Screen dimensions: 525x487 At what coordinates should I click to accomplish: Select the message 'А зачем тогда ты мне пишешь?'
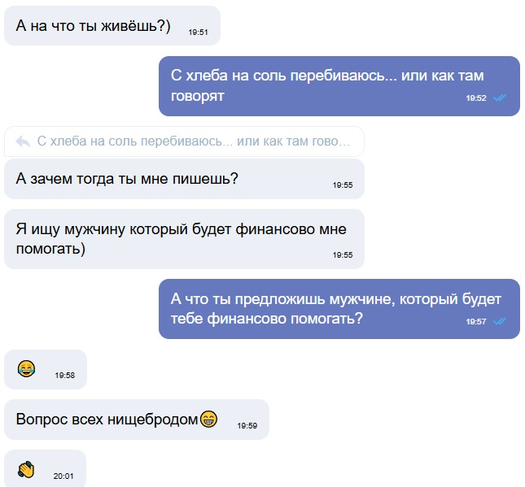point(127,178)
